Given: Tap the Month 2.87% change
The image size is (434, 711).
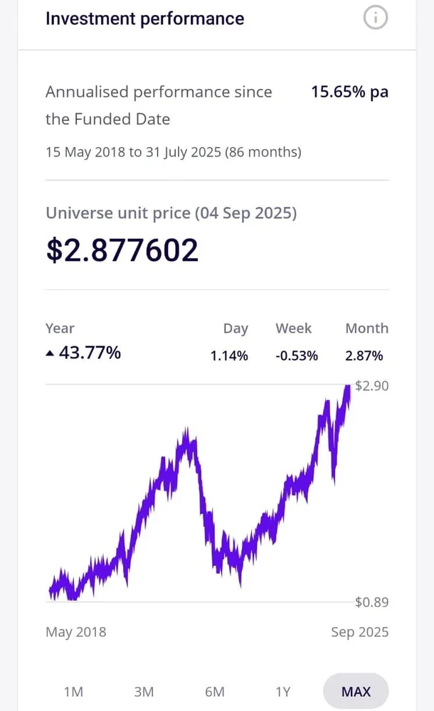Looking at the screenshot, I should tap(365, 355).
